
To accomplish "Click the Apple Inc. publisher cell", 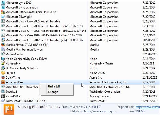I will click(96, 77).
